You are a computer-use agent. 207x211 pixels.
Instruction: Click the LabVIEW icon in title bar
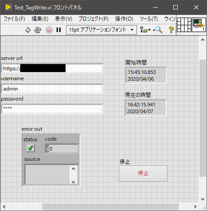(x=8, y=7)
